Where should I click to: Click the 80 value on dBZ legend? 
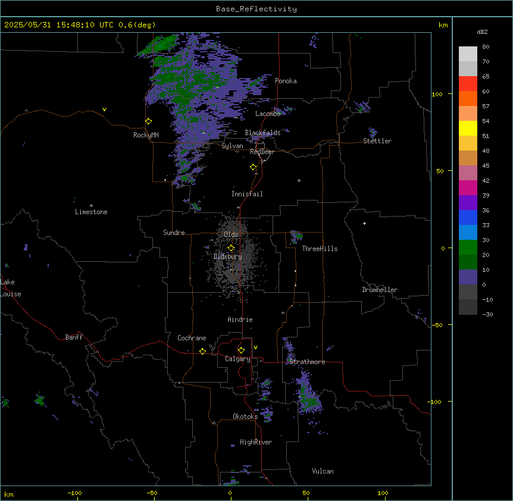[486, 47]
